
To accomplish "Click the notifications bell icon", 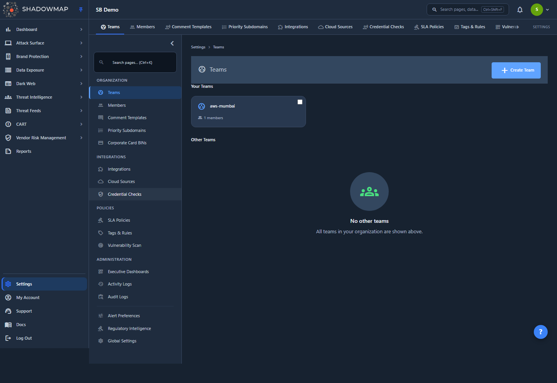I will (520, 10).
